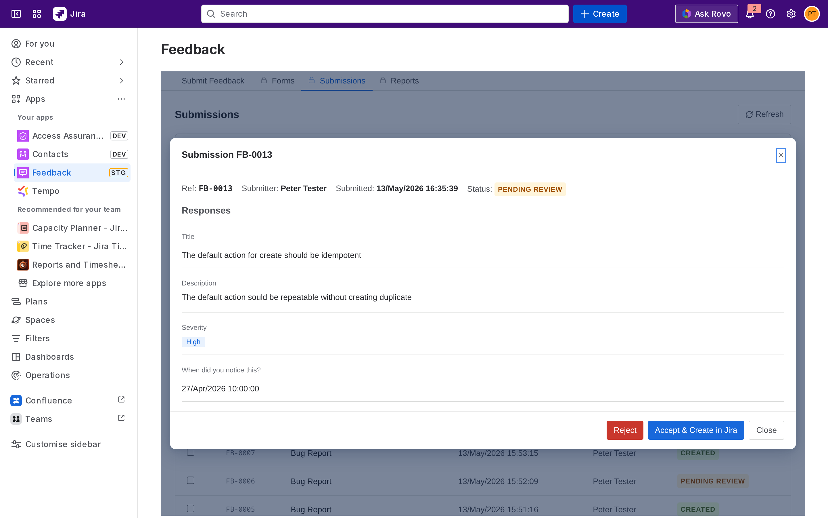Click the STG badge beside Feedback
The image size is (828, 518).
pyautogui.click(x=118, y=173)
